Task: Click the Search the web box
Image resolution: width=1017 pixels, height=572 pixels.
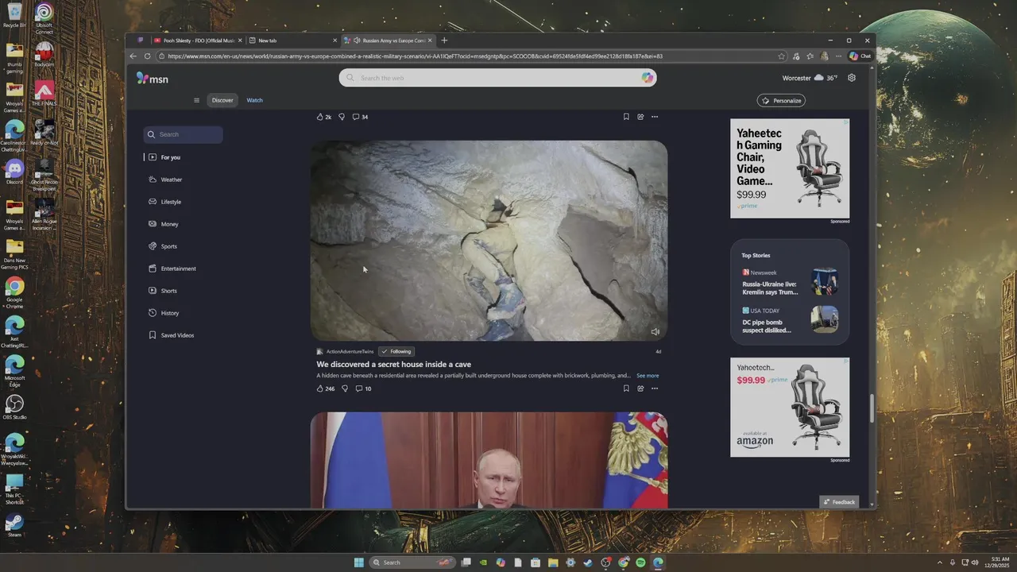Action: (497, 78)
